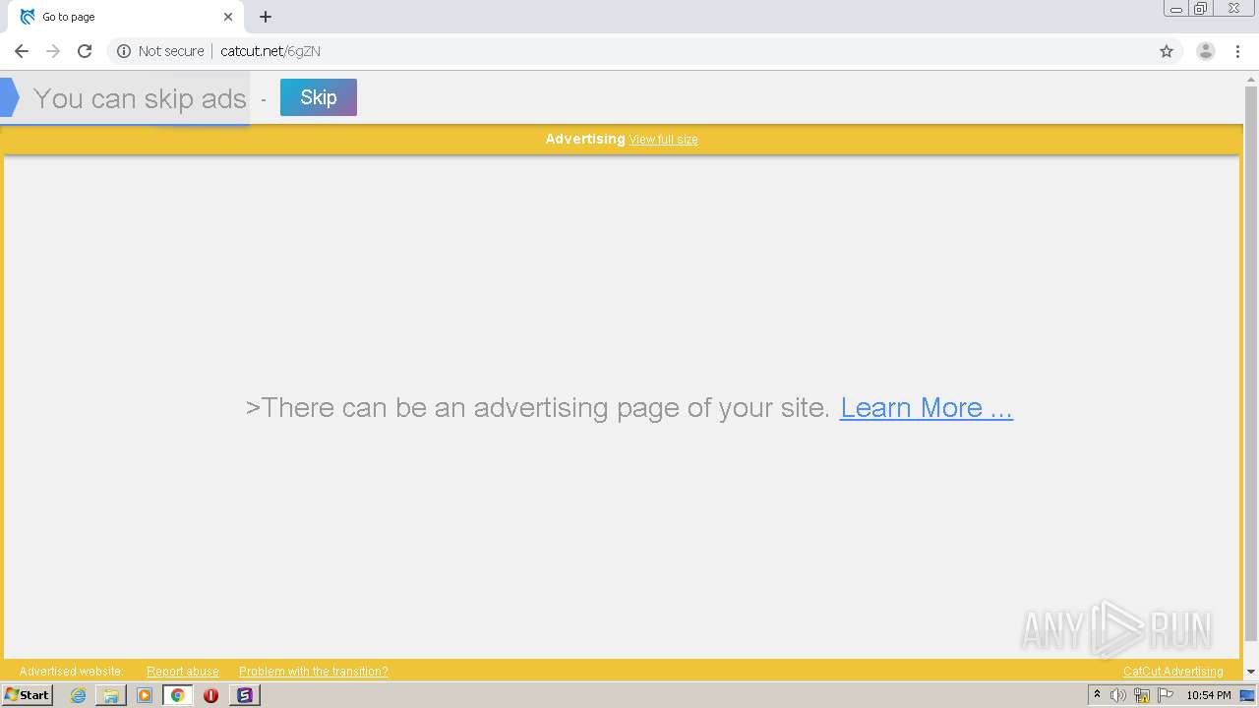Open 'Problem with the transition?' link
1259x708 pixels.
point(314,672)
